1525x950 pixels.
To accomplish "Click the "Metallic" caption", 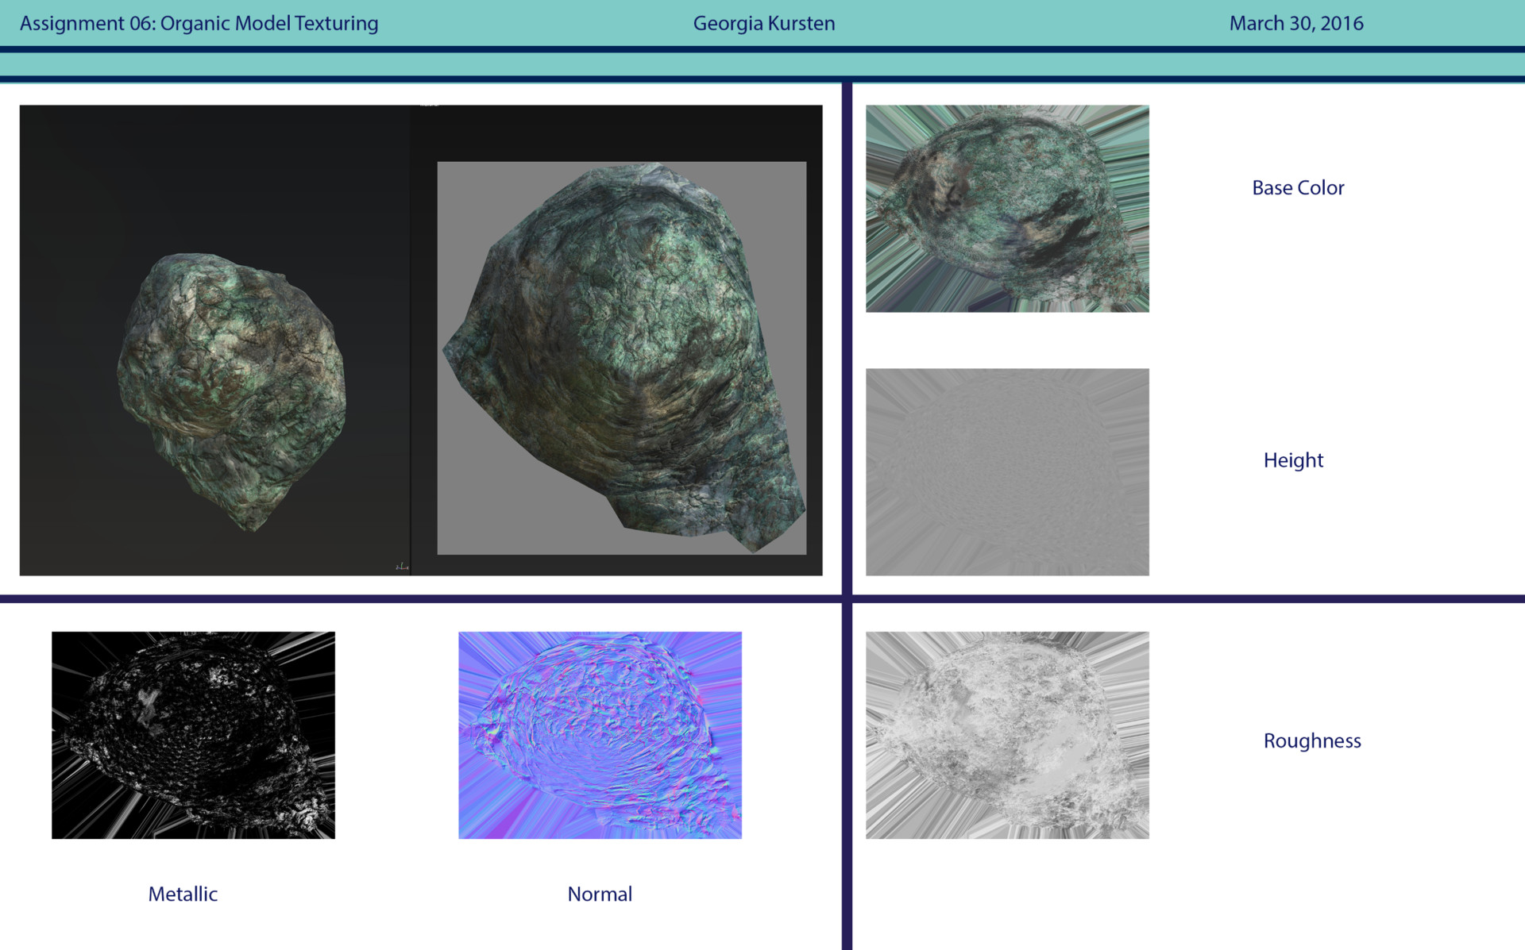I will coord(183,894).
